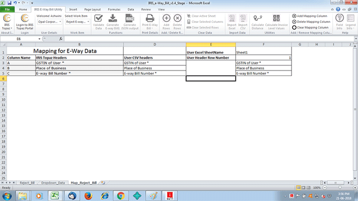Viewport: 358px width, 201px height.
Task: Switch to the Review tab
Action: coord(146,9)
